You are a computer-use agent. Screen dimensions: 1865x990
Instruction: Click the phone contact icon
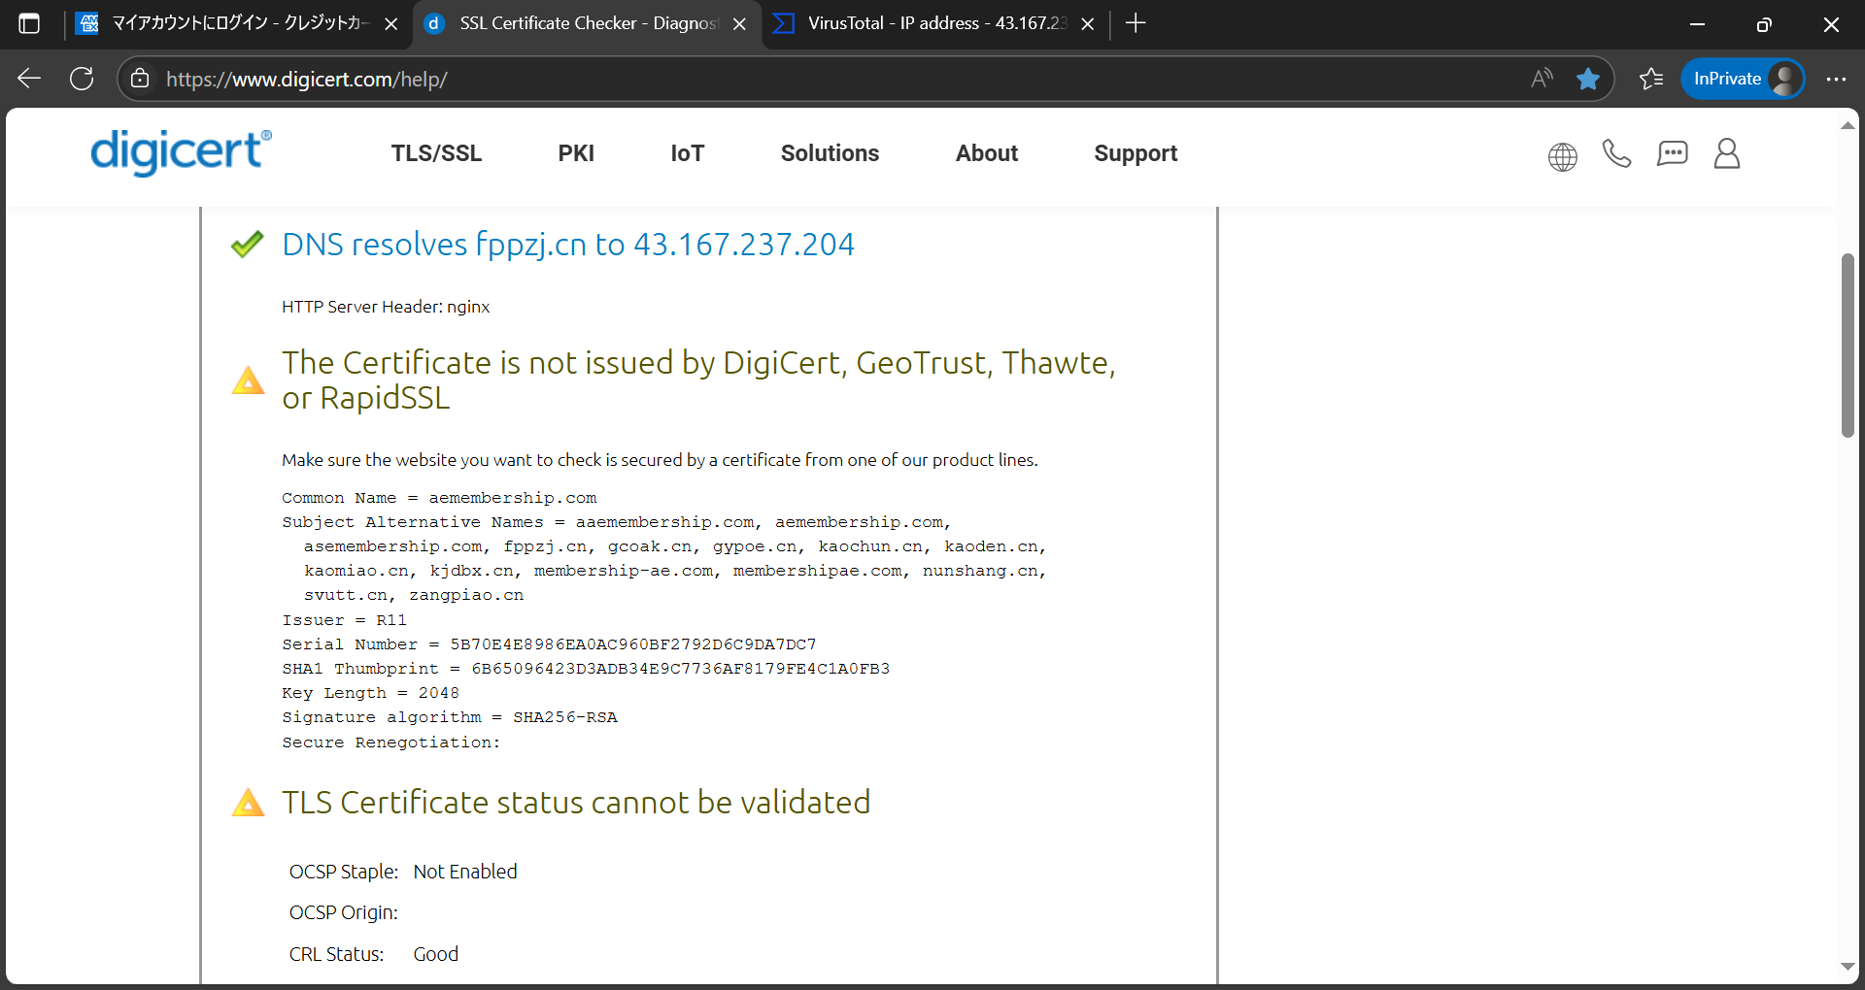coord(1616,153)
